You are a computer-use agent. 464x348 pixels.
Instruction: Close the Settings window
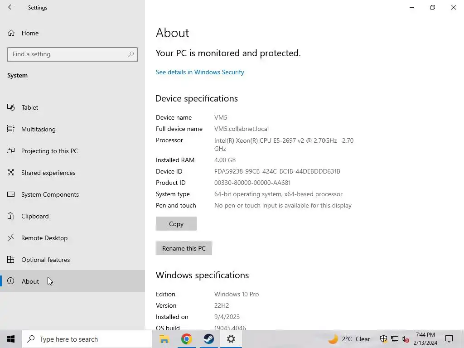(x=453, y=7)
